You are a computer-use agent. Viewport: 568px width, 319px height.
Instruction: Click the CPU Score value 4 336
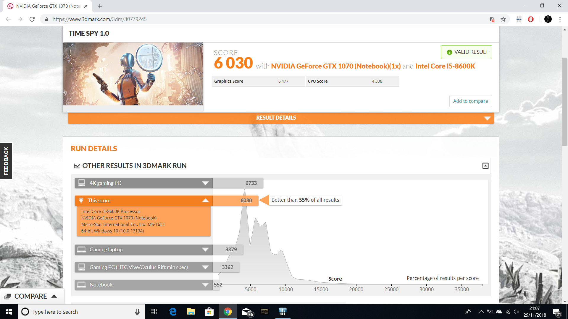coord(377,81)
